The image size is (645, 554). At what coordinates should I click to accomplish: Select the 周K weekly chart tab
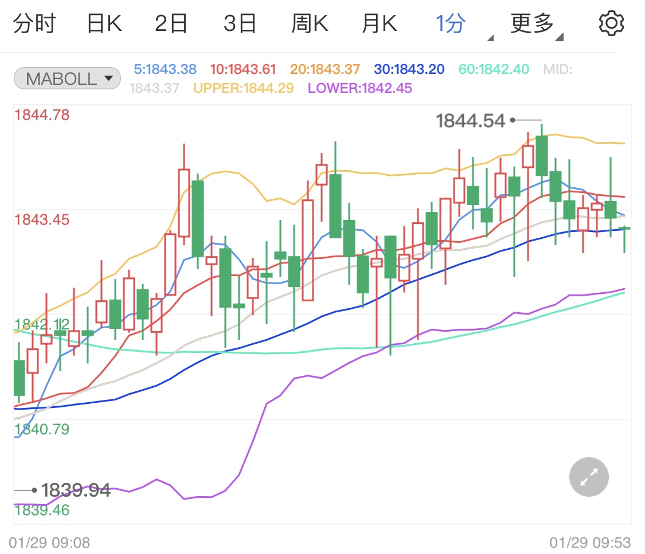pos(310,23)
